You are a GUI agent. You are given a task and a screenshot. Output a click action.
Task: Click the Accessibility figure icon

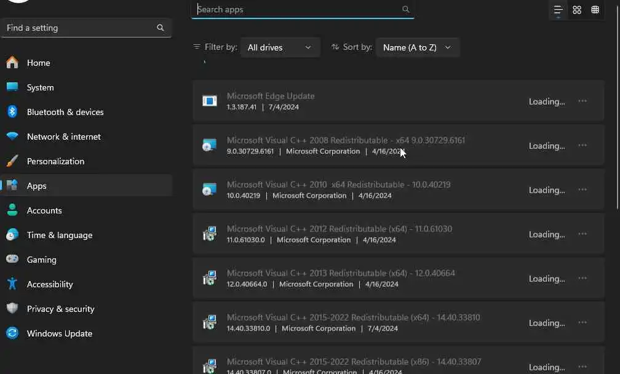[12, 284]
